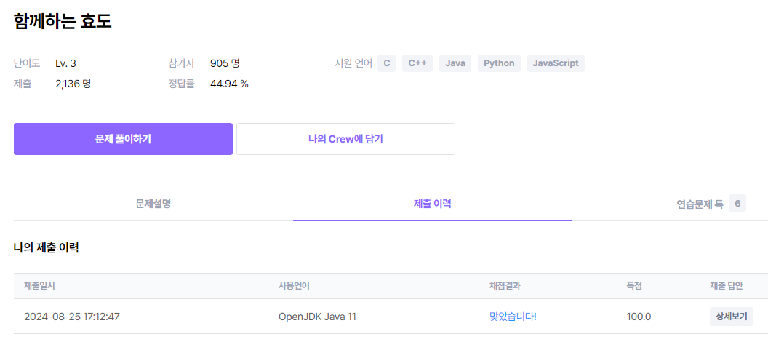Image resolution: width=768 pixels, height=342 pixels.
Task: Click the JavaScript language tag
Action: pos(556,63)
